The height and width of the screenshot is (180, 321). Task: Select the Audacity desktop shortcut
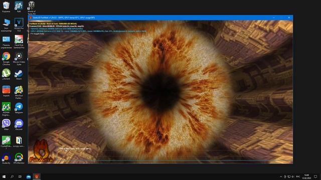(6, 159)
